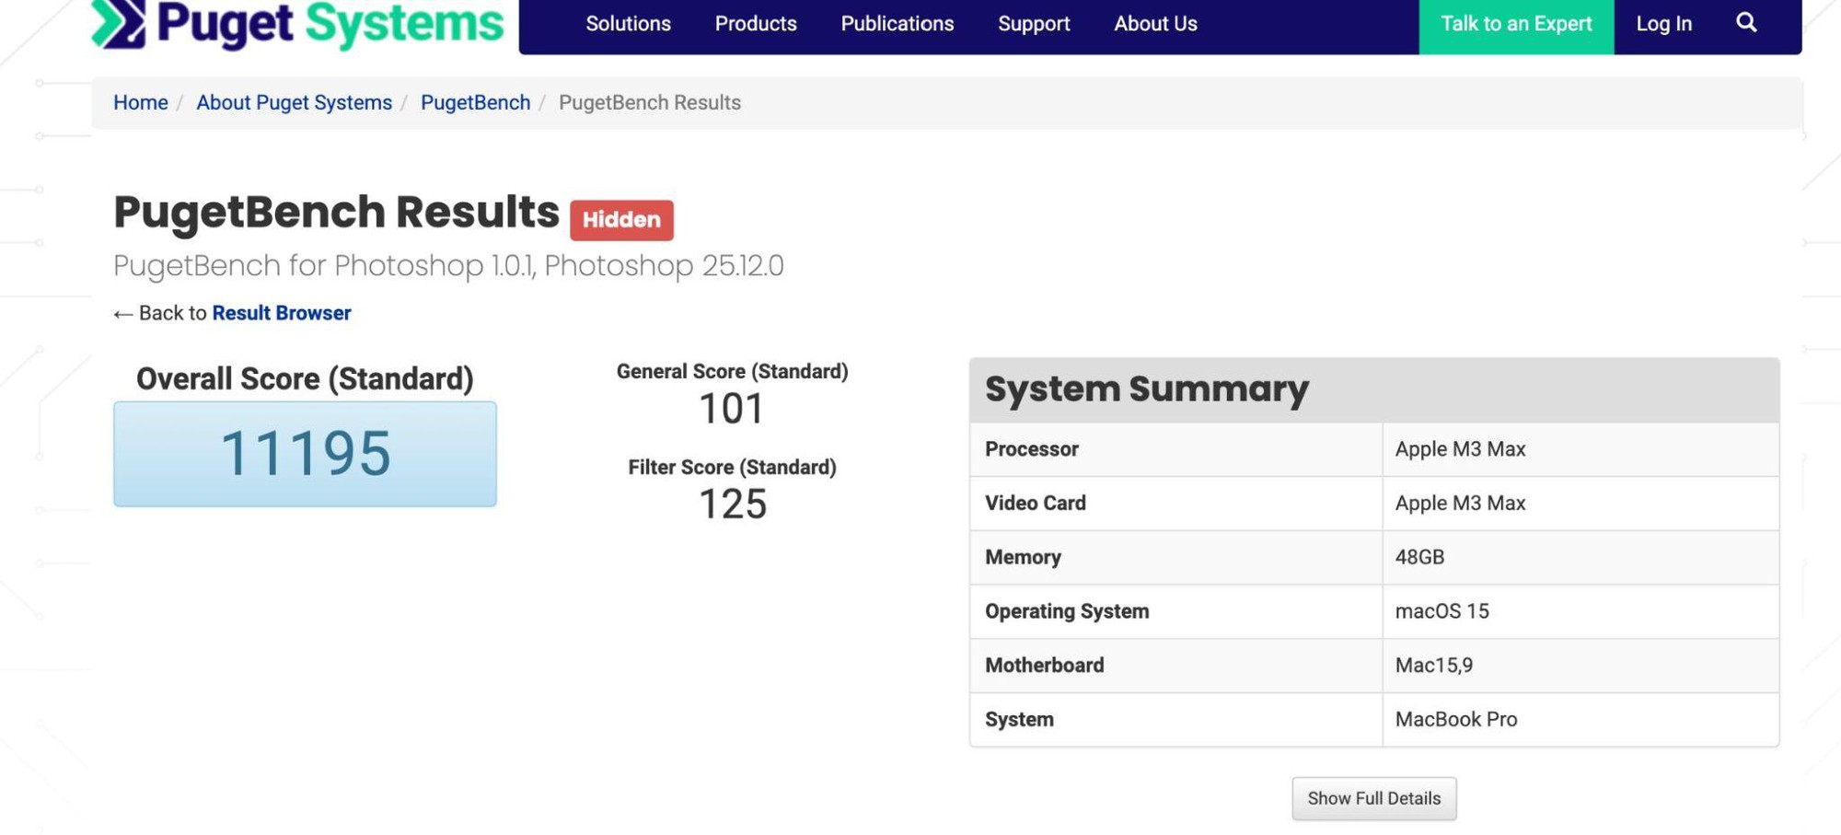This screenshot has width=1841, height=835.
Task: Click the Filter Score (Standard) label
Action: (732, 467)
